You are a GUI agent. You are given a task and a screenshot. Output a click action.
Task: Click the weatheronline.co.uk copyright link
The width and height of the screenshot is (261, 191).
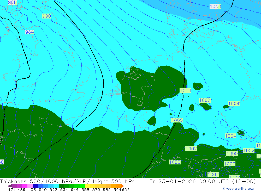239,189
